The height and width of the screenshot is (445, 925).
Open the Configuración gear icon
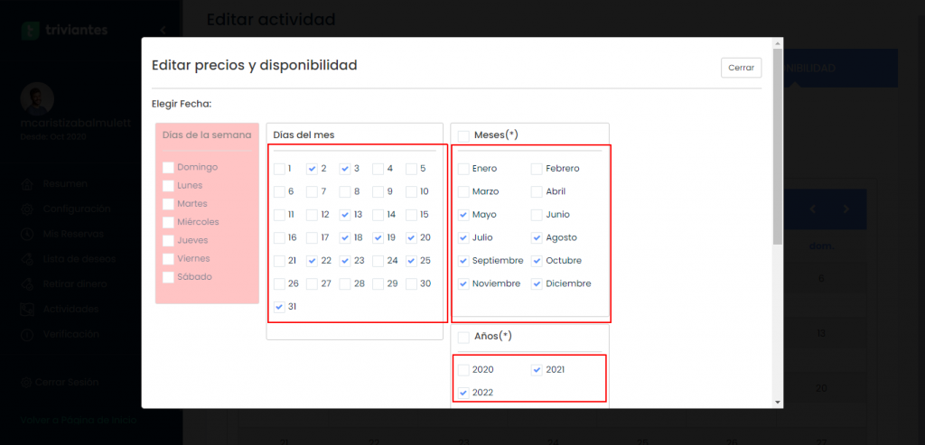pyautogui.click(x=26, y=209)
